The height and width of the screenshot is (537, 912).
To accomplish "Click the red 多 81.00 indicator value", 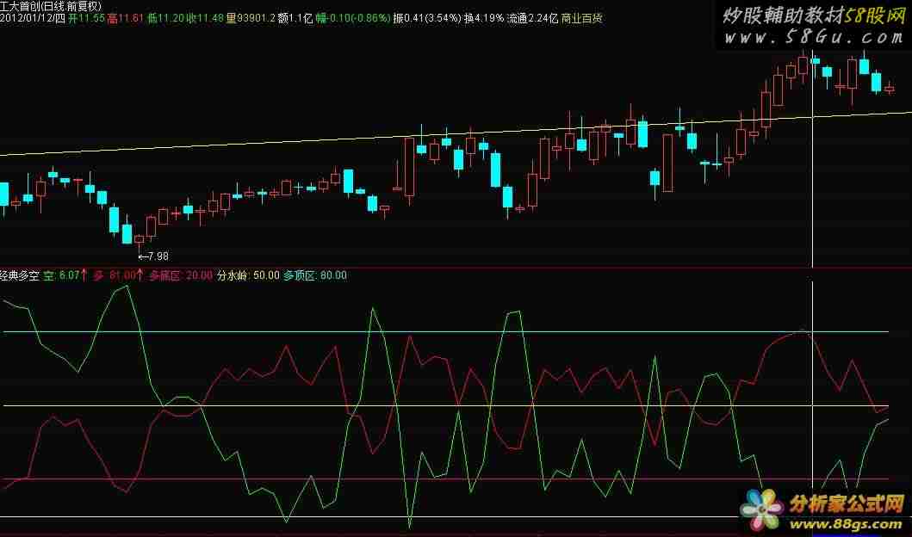I will (x=118, y=275).
